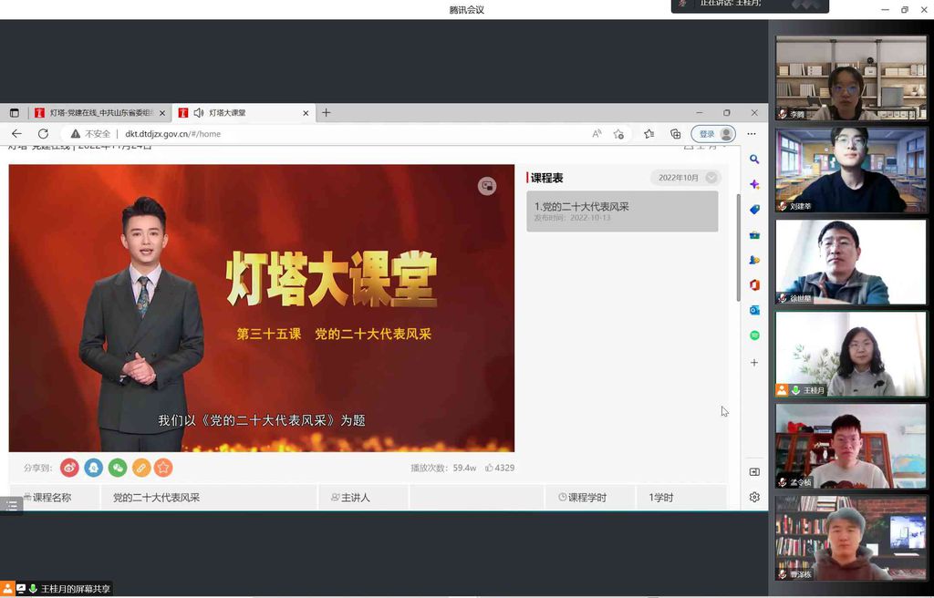Screen dimensions: 934x598
Task: Like the video with thumbs-up icon
Action: [x=489, y=468]
